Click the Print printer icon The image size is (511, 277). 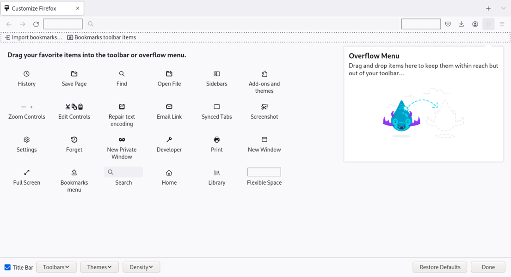217,139
